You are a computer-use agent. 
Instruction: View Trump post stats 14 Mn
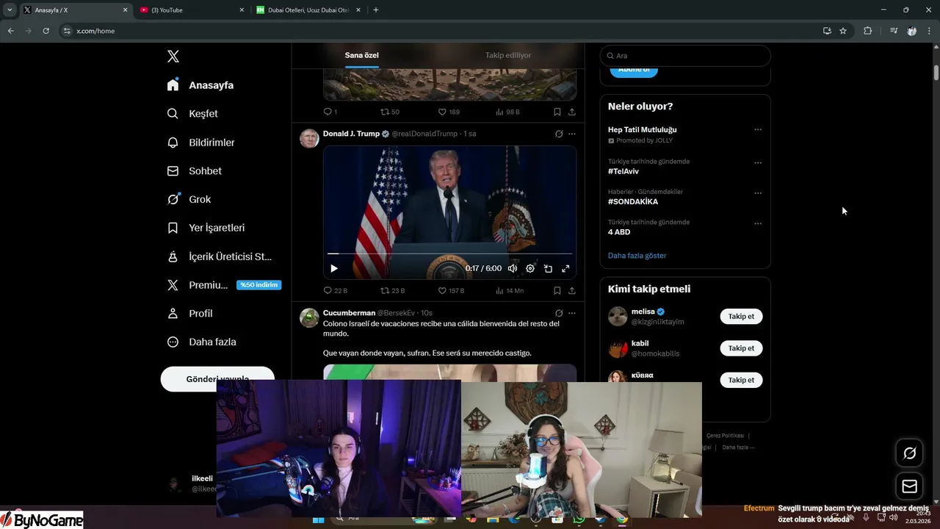click(510, 290)
